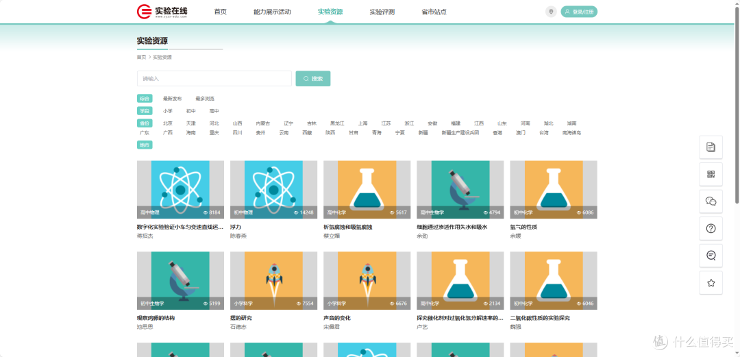Click the 2134 view count eye icon
740x357 pixels.
pyautogui.click(x=485, y=304)
